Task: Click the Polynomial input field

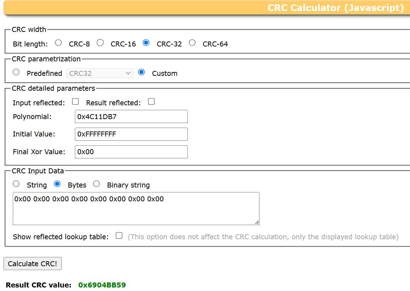Action: 131,117
